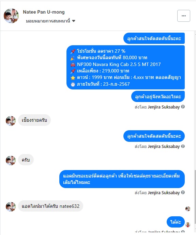The height and width of the screenshot is (235, 196).
Task: Open the conversation assignment label under the name
Action: (x=48, y=21)
